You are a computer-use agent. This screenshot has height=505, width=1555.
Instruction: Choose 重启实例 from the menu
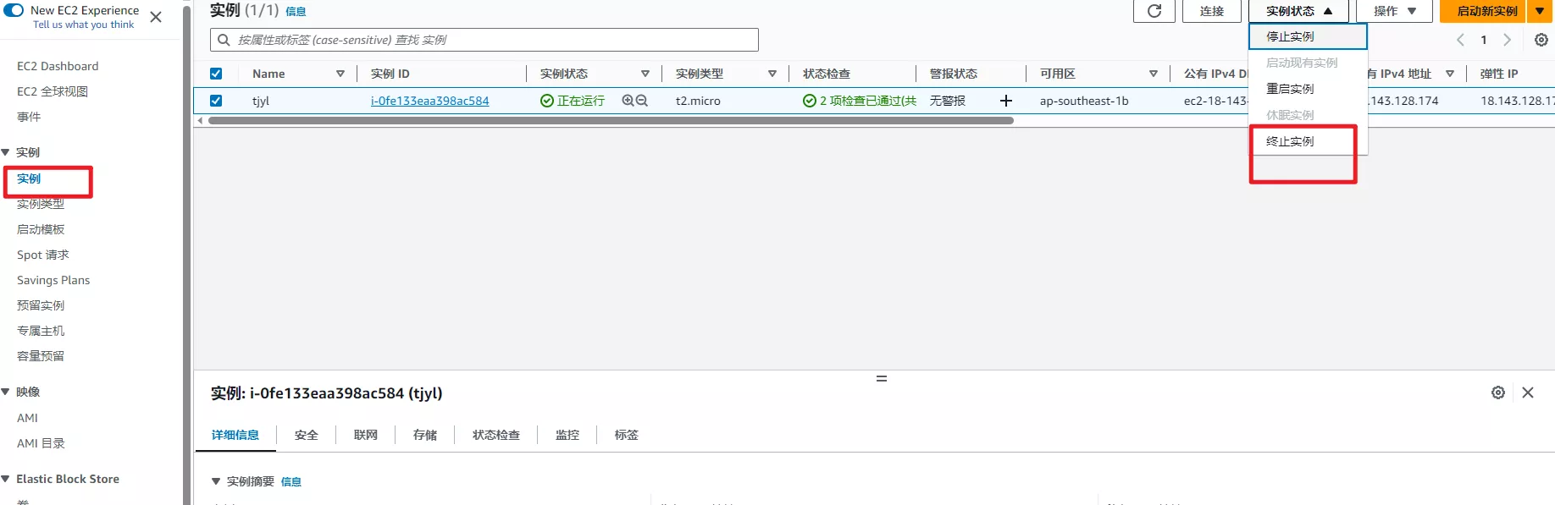pos(1308,89)
